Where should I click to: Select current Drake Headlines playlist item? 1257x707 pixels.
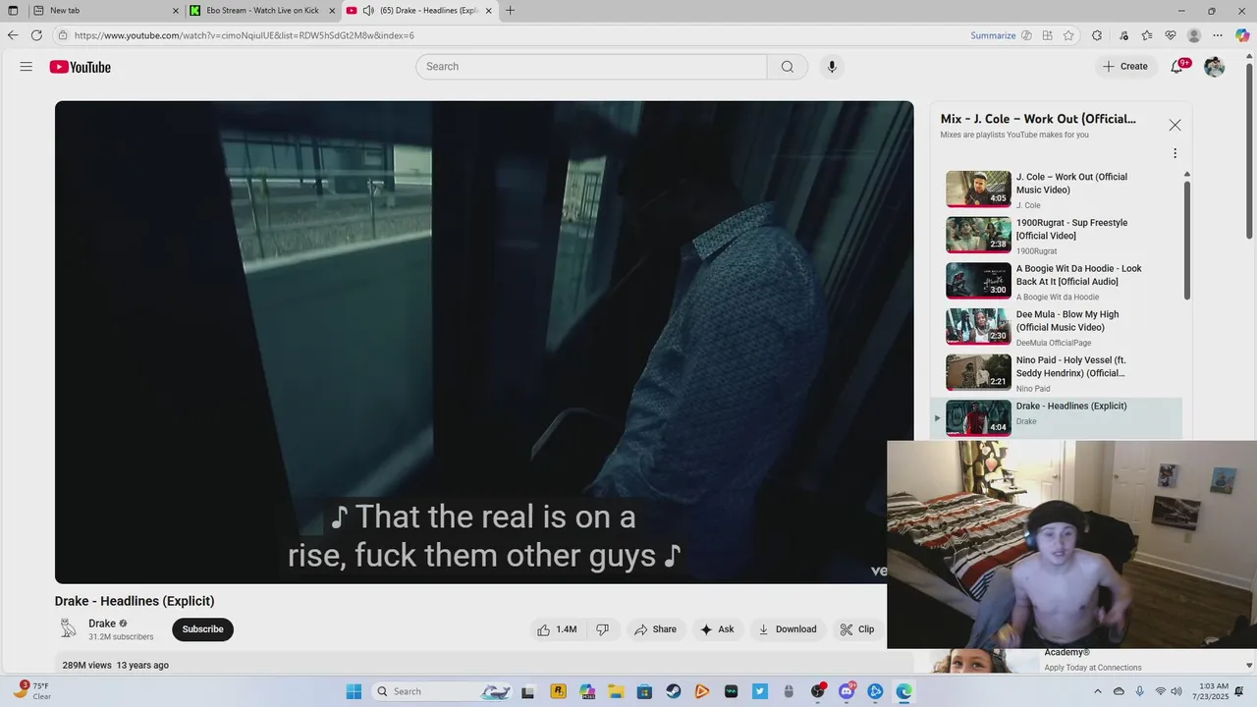point(1056,417)
